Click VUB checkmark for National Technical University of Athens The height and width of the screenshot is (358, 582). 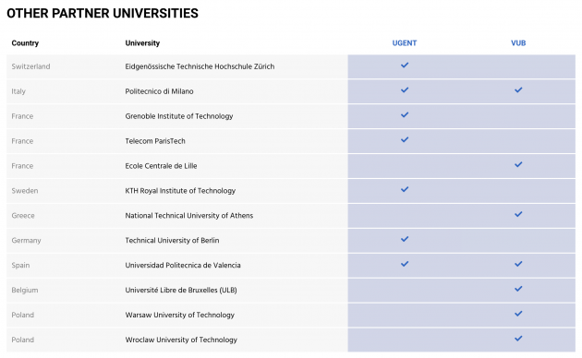click(518, 214)
